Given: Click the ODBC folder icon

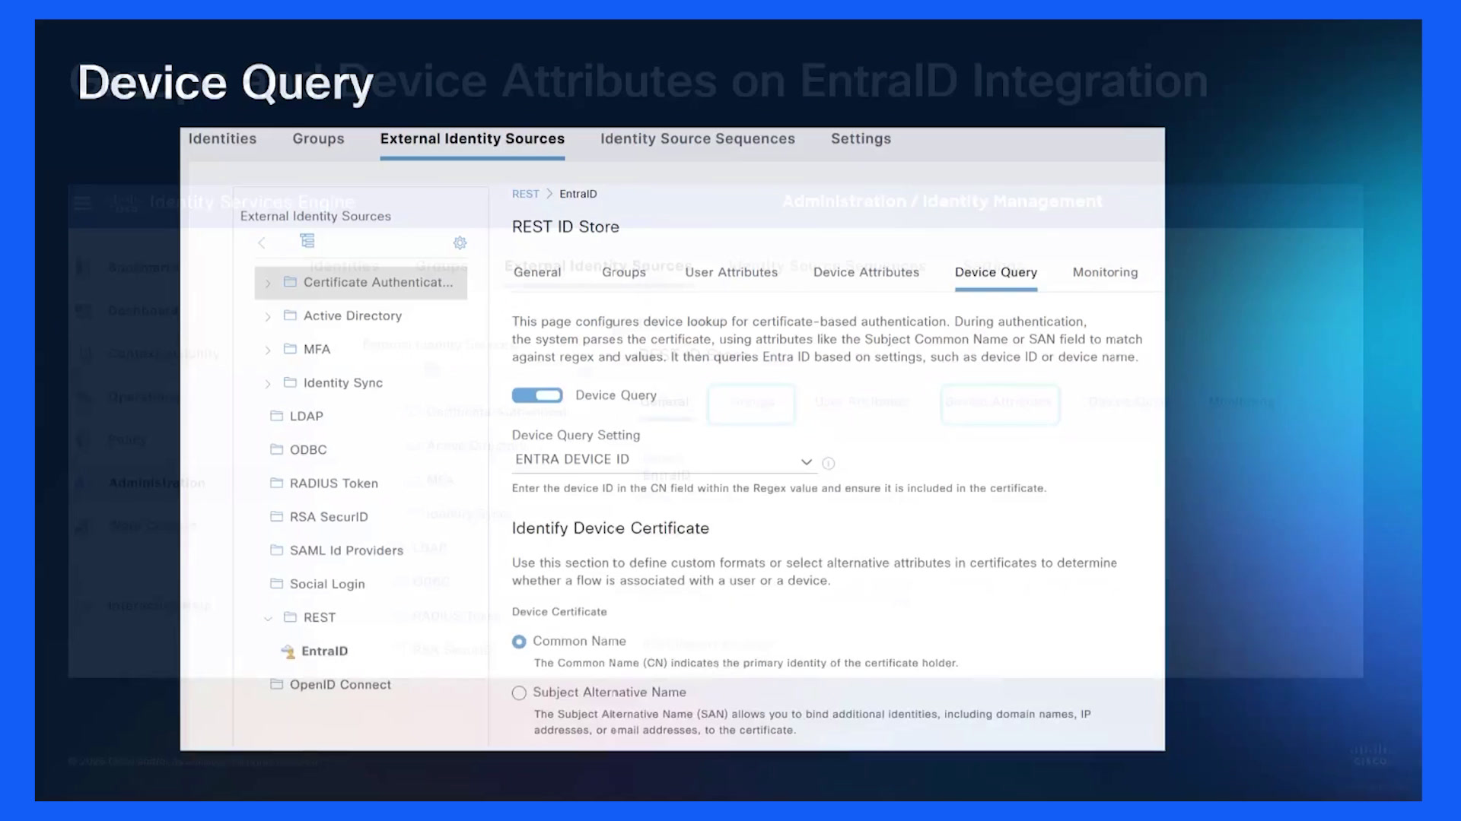Looking at the screenshot, I should click(x=277, y=449).
